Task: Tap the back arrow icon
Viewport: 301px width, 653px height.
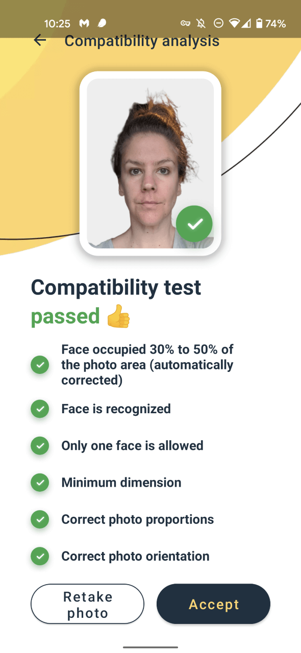Action: 40,40
